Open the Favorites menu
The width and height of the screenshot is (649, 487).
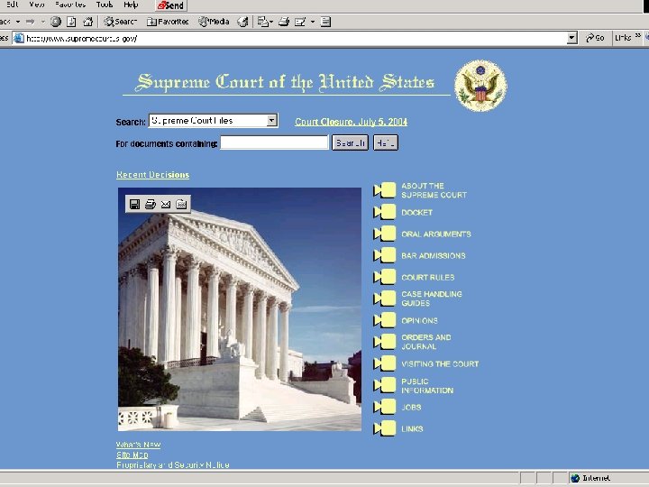(x=70, y=5)
